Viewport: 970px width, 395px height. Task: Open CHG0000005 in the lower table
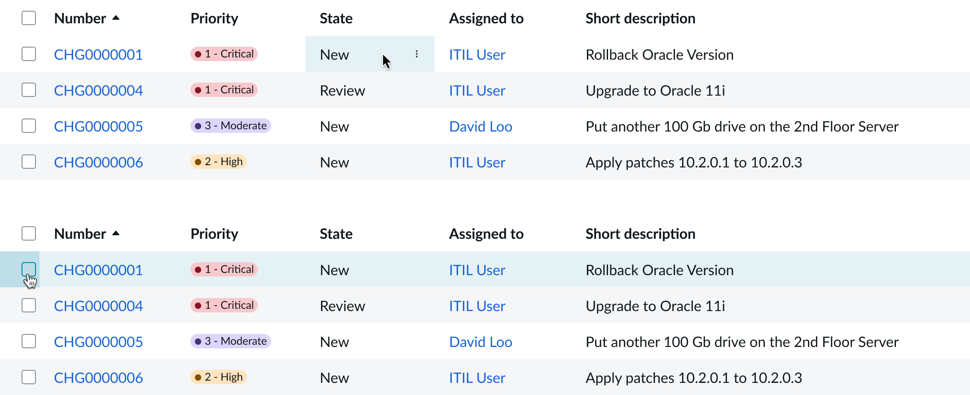click(98, 342)
